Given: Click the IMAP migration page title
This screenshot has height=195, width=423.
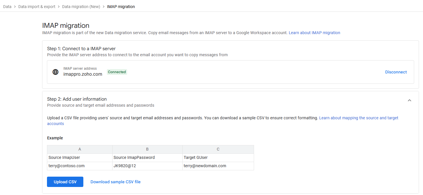Looking at the screenshot, I should 66,25.
